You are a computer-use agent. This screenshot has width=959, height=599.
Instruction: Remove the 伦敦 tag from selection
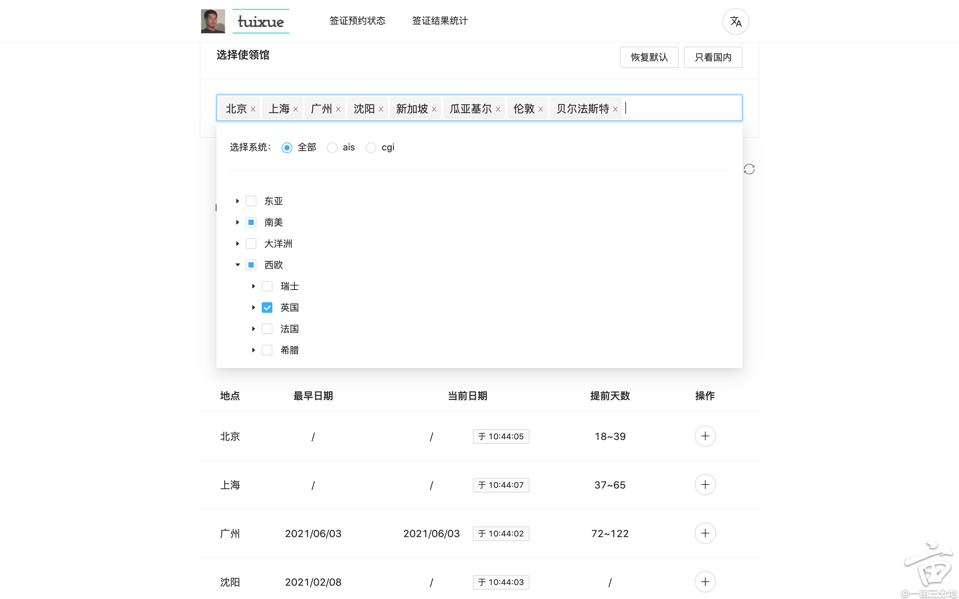pyautogui.click(x=540, y=109)
